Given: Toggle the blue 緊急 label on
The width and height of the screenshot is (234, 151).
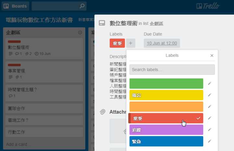Looking at the screenshot, I should (166, 141).
